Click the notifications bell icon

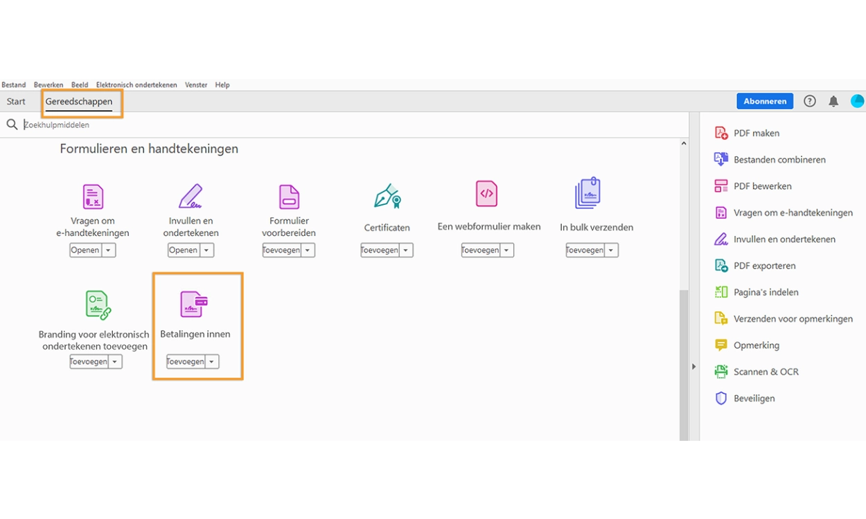(x=833, y=101)
